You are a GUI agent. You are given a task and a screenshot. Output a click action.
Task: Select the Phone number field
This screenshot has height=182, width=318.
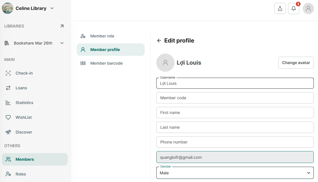tap(235, 142)
